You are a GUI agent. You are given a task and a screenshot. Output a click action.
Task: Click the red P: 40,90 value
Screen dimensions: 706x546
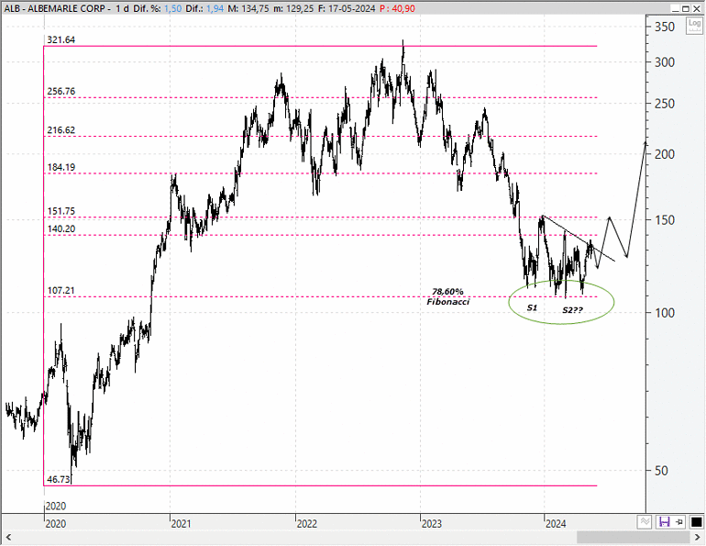(397, 8)
